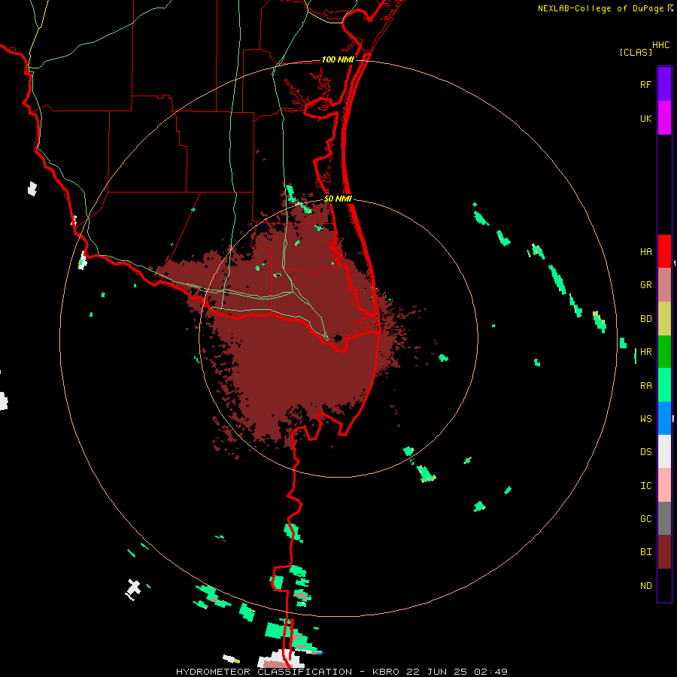The height and width of the screenshot is (677, 677).
Task: Select the IC pink legend swatch
Action: tap(664, 485)
